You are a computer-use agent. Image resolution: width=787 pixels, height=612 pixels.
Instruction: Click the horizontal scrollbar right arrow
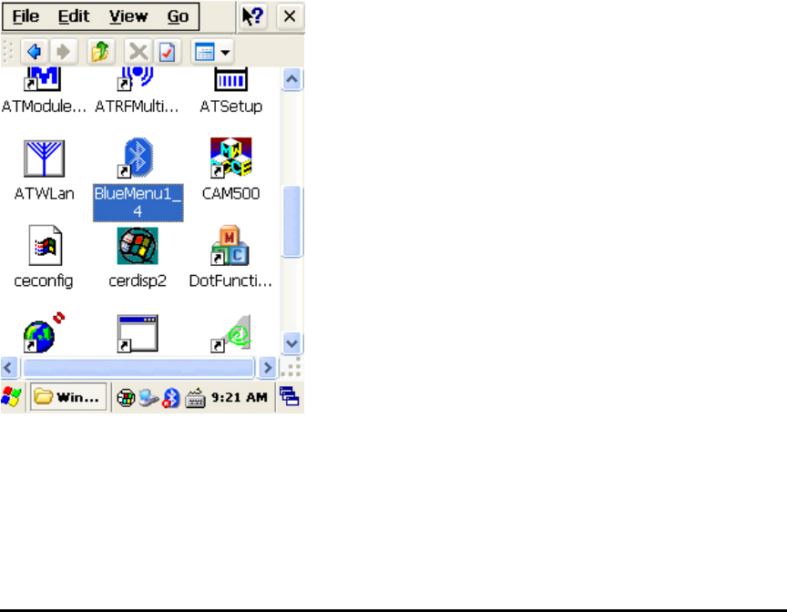click(268, 368)
